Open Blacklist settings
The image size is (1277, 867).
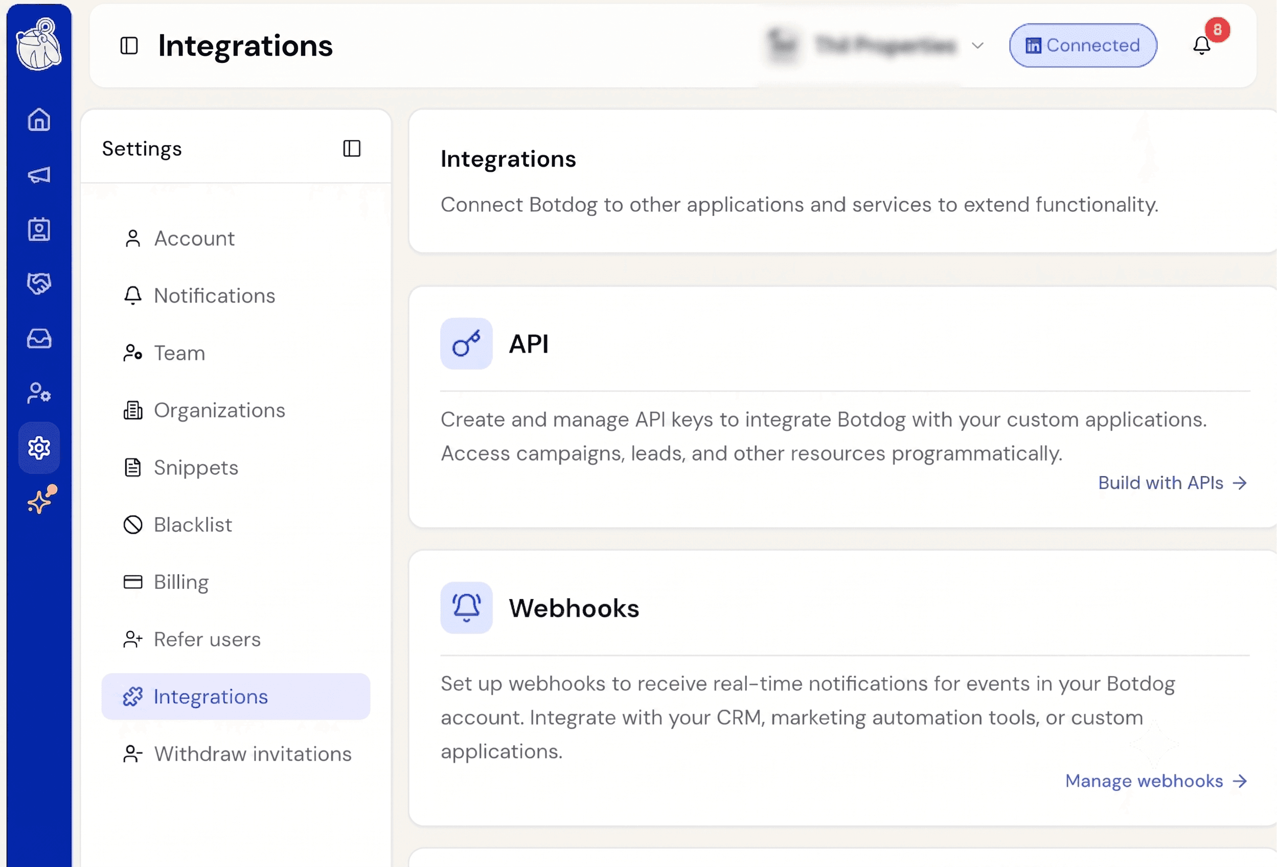[x=236, y=524]
